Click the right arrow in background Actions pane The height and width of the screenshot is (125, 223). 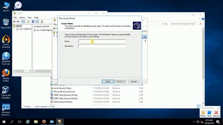145,41
